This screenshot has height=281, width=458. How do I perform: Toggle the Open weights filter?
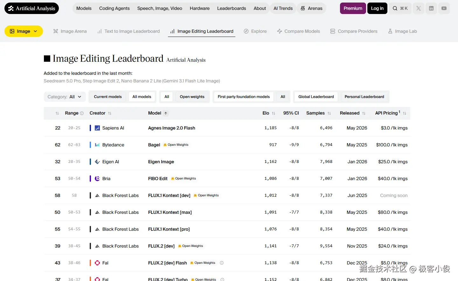click(x=192, y=97)
